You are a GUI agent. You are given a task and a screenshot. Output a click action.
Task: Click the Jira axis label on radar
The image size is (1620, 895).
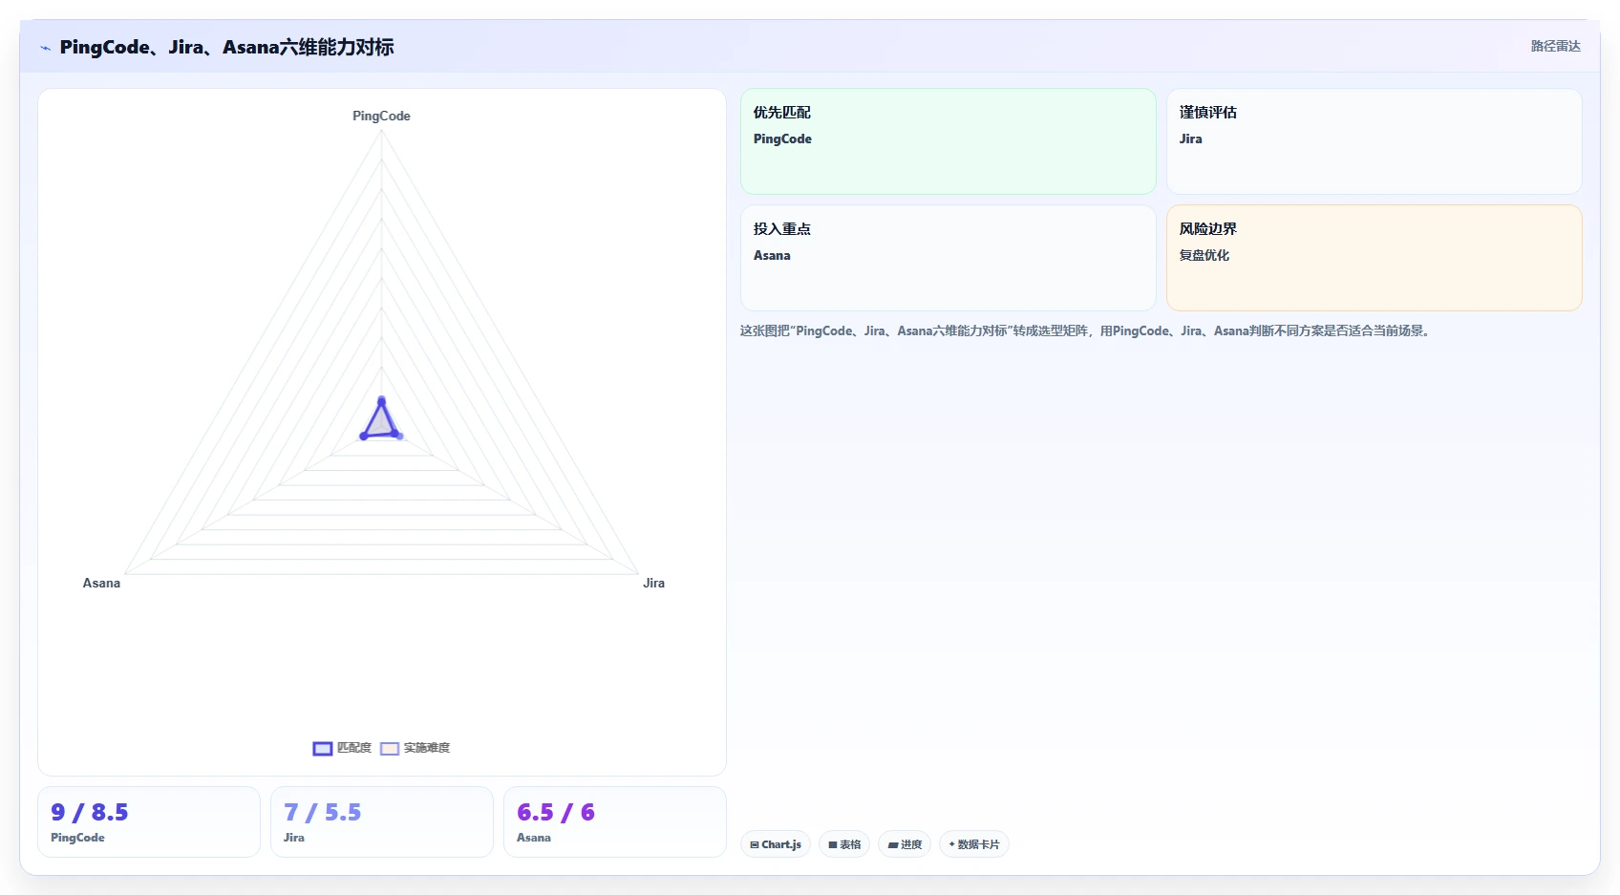653,583
